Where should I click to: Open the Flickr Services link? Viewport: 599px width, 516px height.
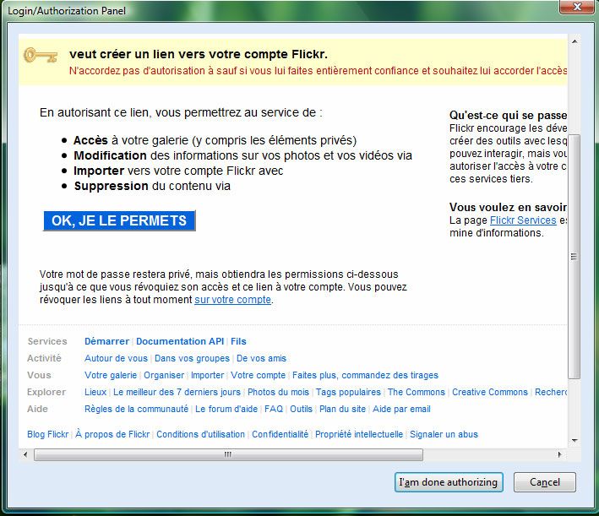pyautogui.click(x=523, y=220)
